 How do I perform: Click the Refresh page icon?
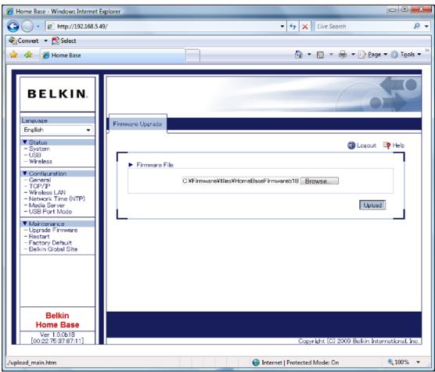coord(293,27)
